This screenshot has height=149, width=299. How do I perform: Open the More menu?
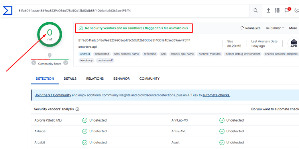(x=294, y=28)
